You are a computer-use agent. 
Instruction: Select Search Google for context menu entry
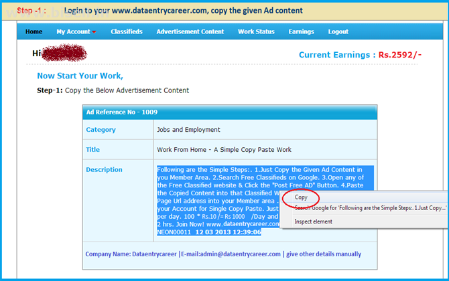(x=370, y=208)
